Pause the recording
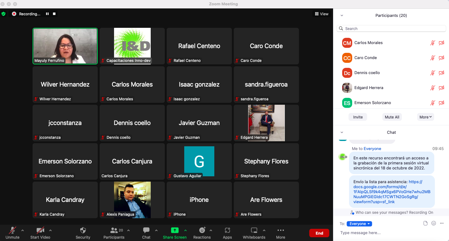The height and width of the screenshot is (241, 449). point(47,14)
